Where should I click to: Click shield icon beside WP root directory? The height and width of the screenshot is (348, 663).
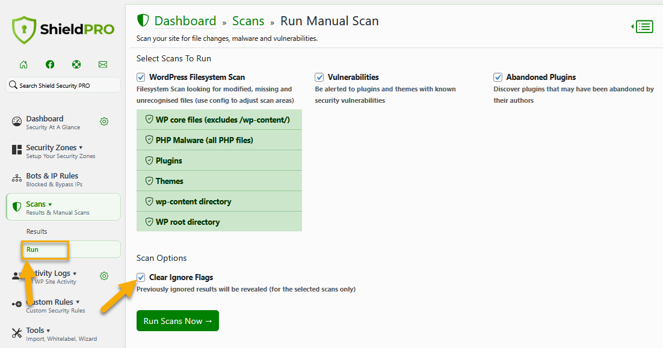pyautogui.click(x=149, y=221)
